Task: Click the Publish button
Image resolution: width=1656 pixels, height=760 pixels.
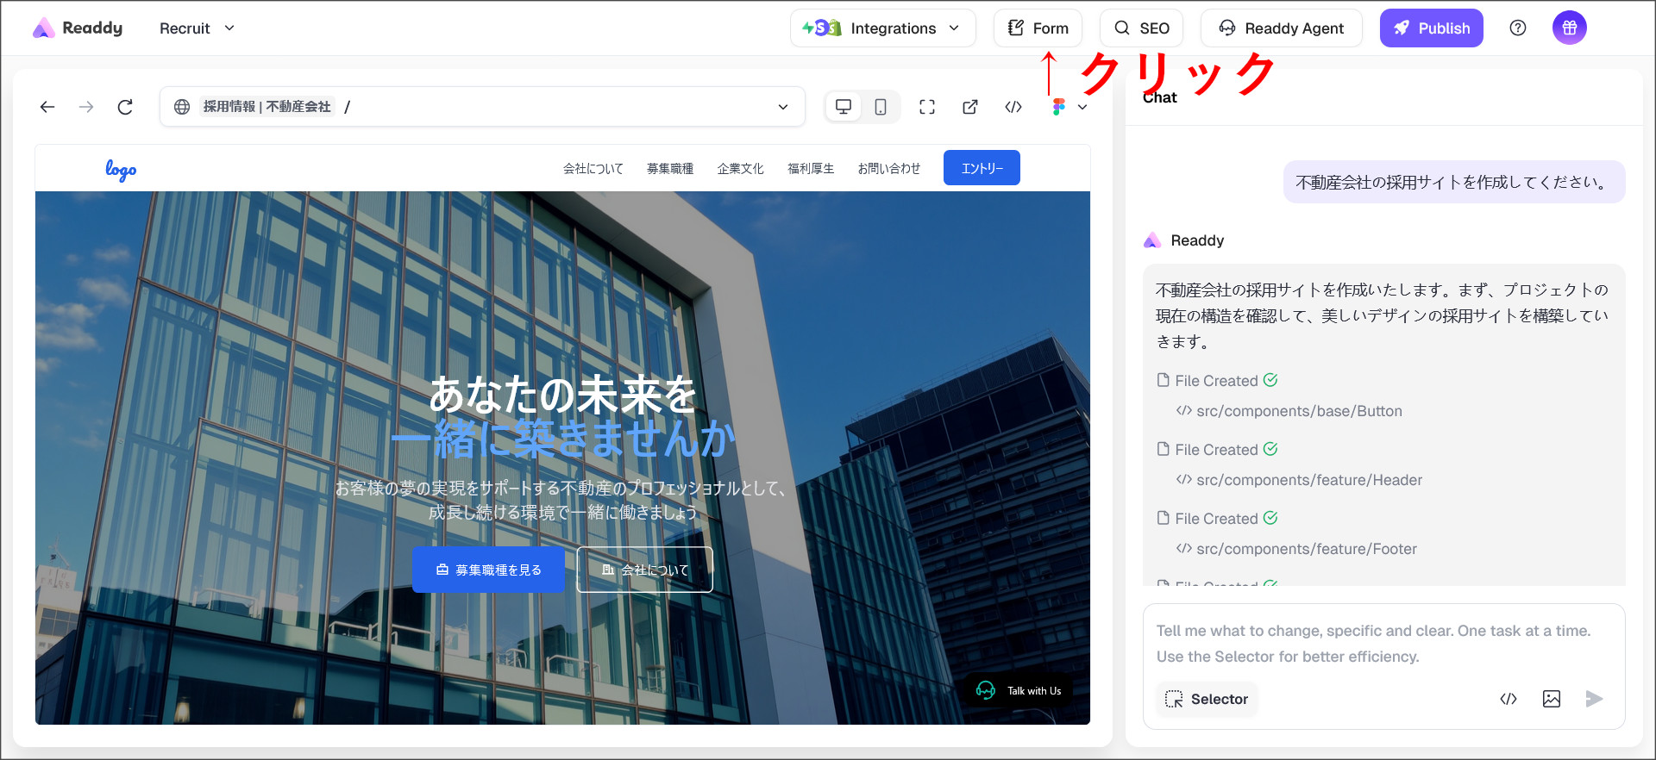Action: pyautogui.click(x=1431, y=28)
